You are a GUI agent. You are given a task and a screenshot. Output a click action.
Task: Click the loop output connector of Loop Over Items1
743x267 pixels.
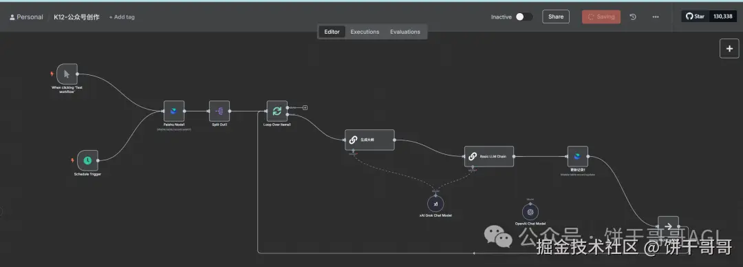[x=288, y=114]
